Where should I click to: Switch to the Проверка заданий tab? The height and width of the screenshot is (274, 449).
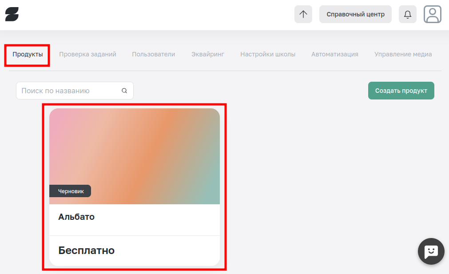87,54
